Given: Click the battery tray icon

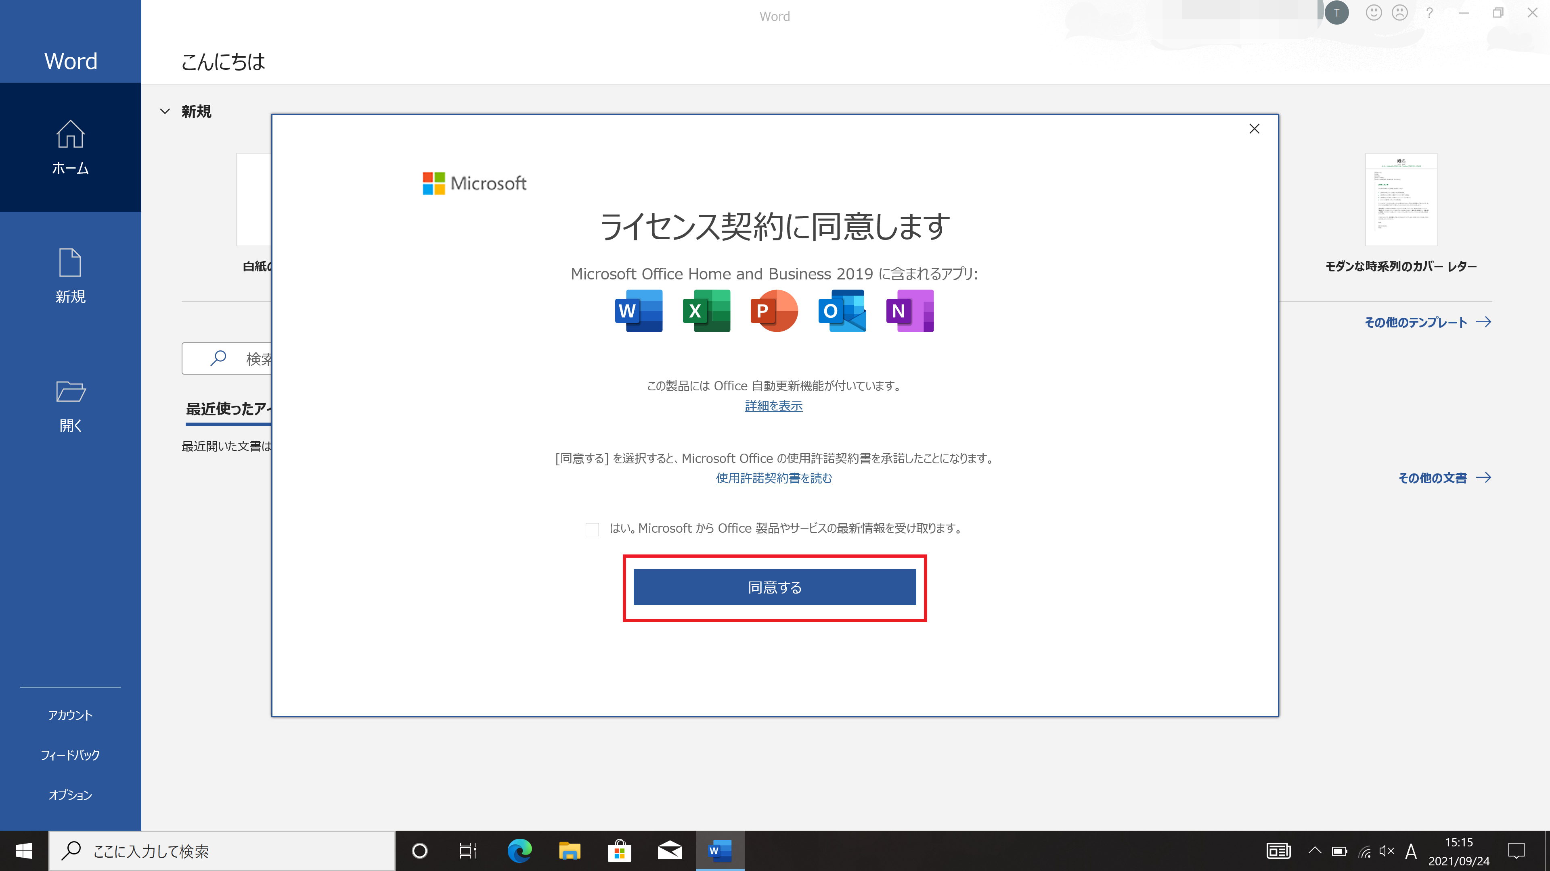Looking at the screenshot, I should pyautogui.click(x=1339, y=852).
